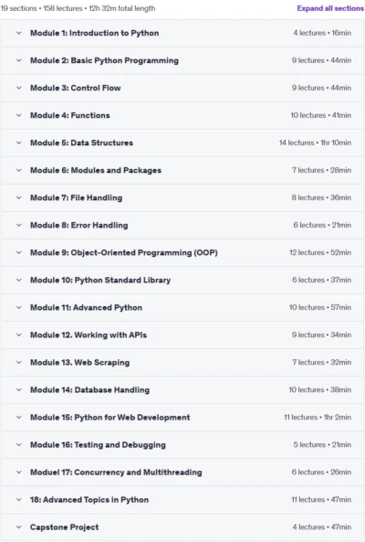The width and height of the screenshot is (365, 542).
Task: Click Expand all sections link
Action: click(x=330, y=8)
